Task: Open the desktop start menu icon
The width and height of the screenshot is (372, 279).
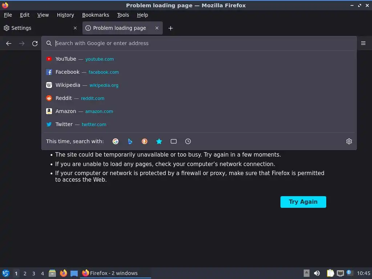Action: click(6, 273)
